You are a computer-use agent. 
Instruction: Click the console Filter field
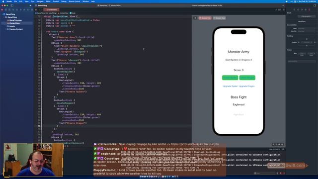point(264,173)
